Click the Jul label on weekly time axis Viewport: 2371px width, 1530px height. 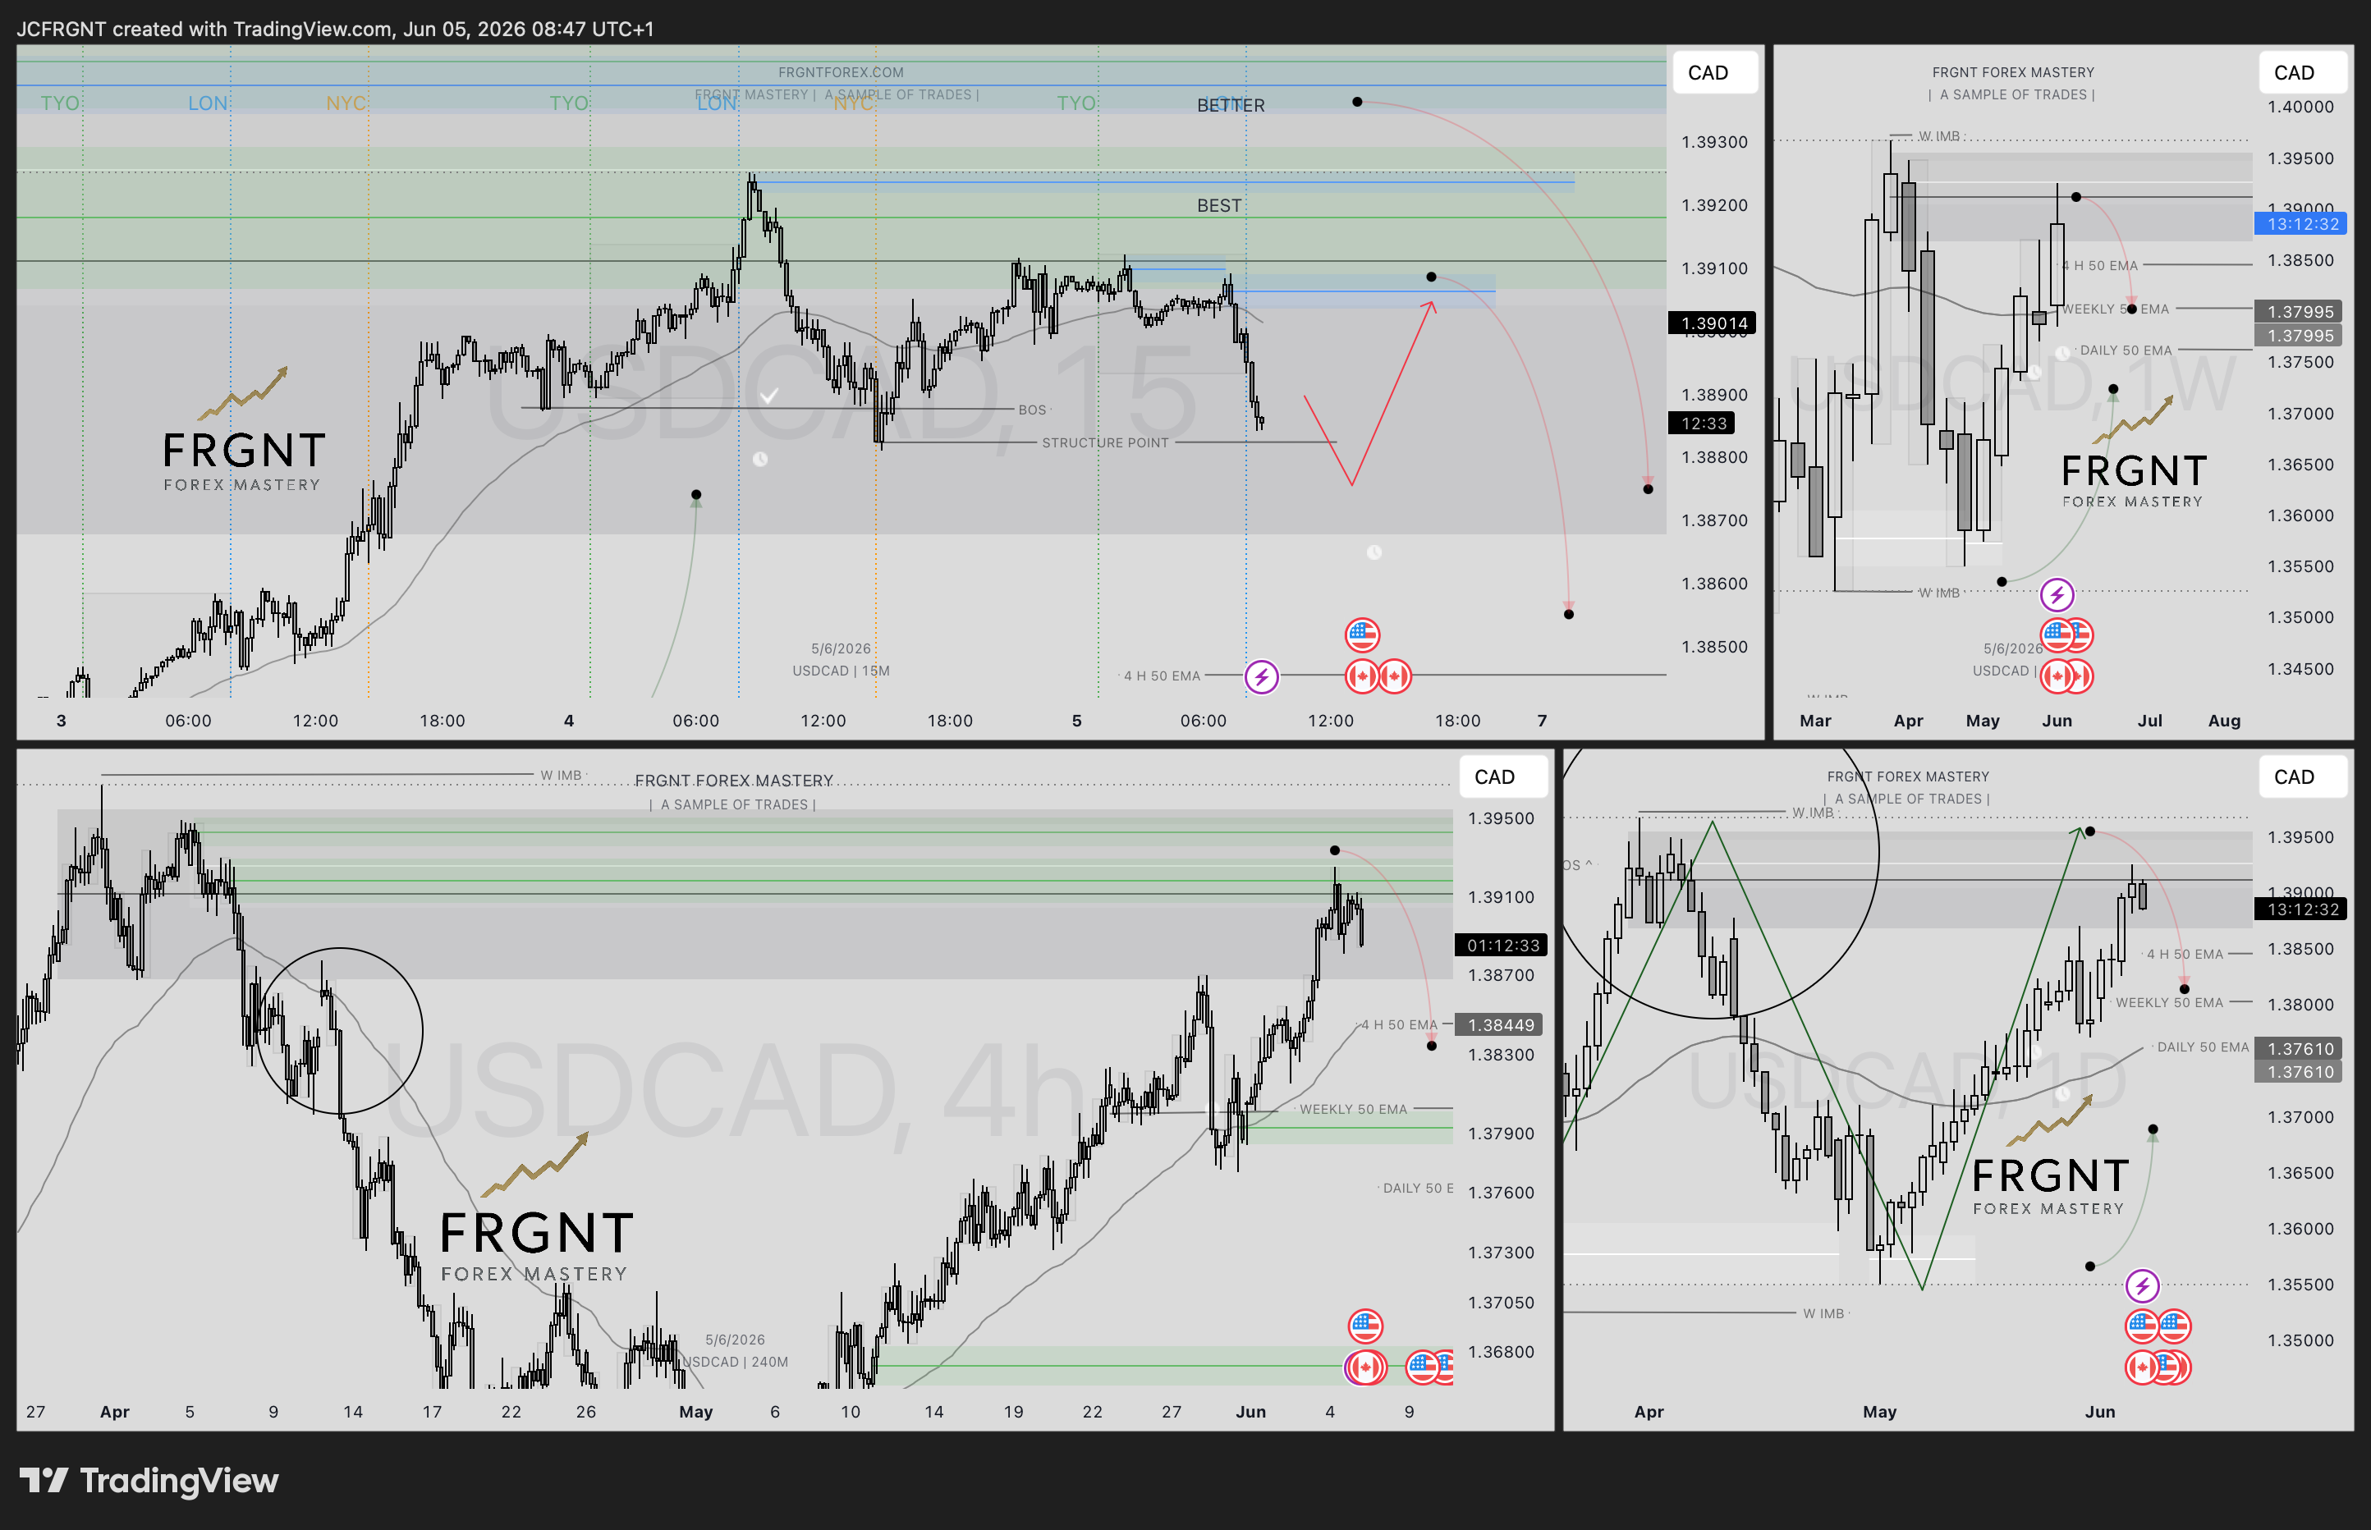[2149, 721]
